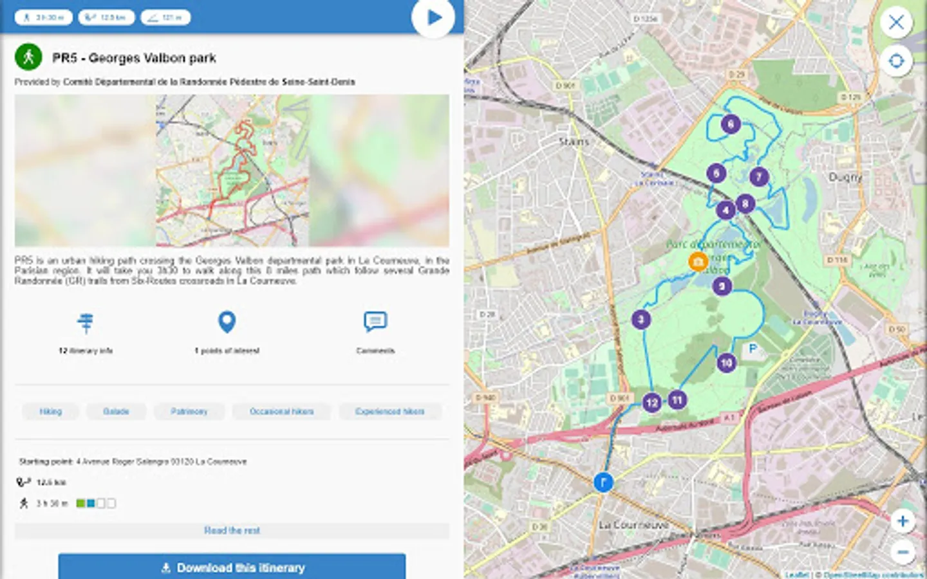Viewport: 927px width, 579px height.
Task: Select waypoint marker 12 on the map
Action: tap(651, 403)
